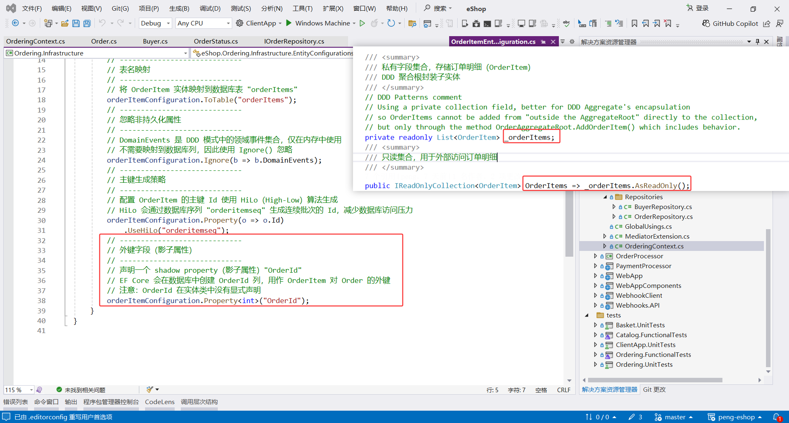Open the 错误列表 panel tab

pyautogui.click(x=16, y=402)
